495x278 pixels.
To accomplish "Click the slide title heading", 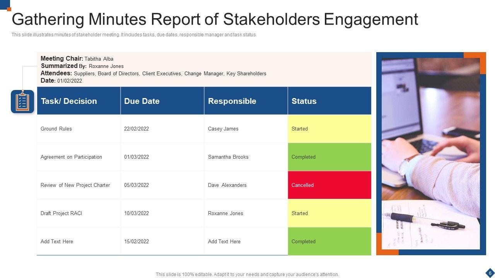I will [x=215, y=19].
